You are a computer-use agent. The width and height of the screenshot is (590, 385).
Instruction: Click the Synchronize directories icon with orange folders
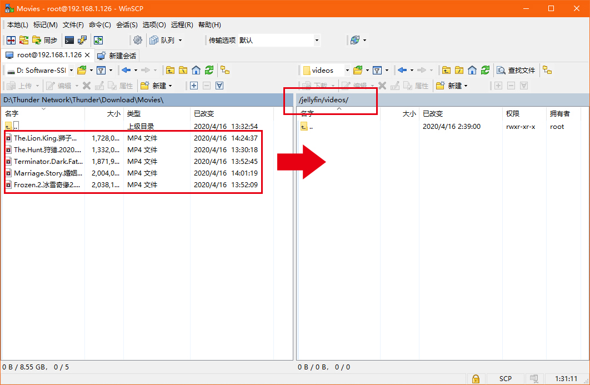24,40
